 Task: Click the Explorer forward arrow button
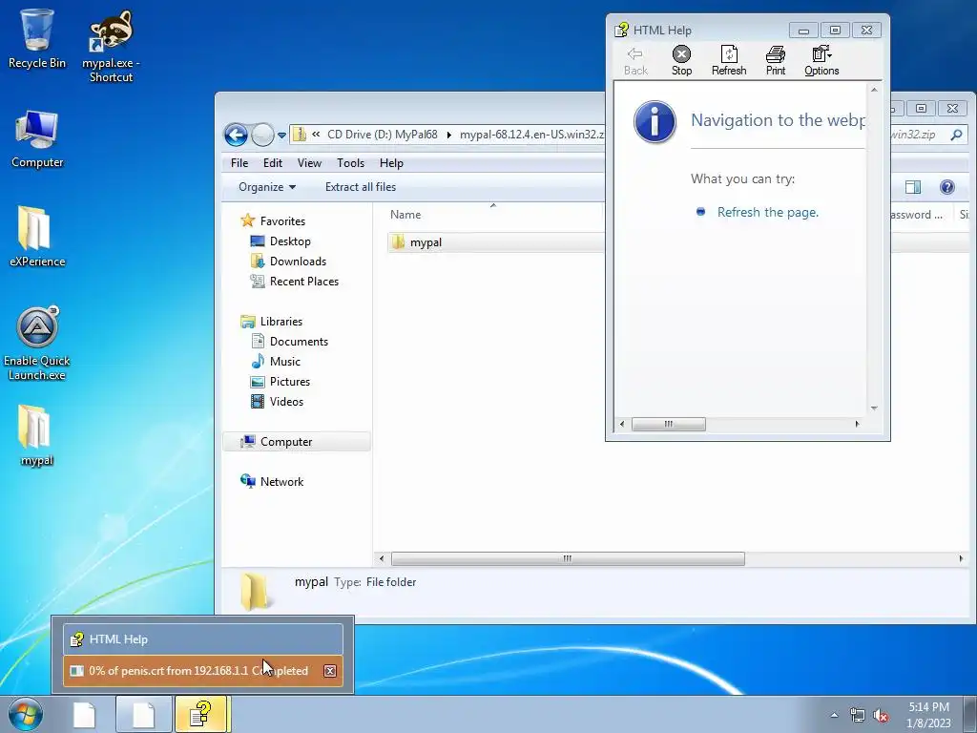pyautogui.click(x=262, y=135)
